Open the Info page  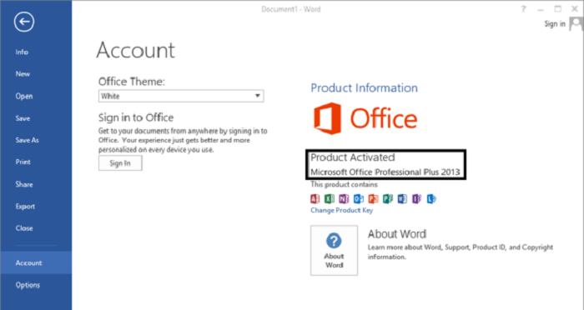(x=22, y=52)
